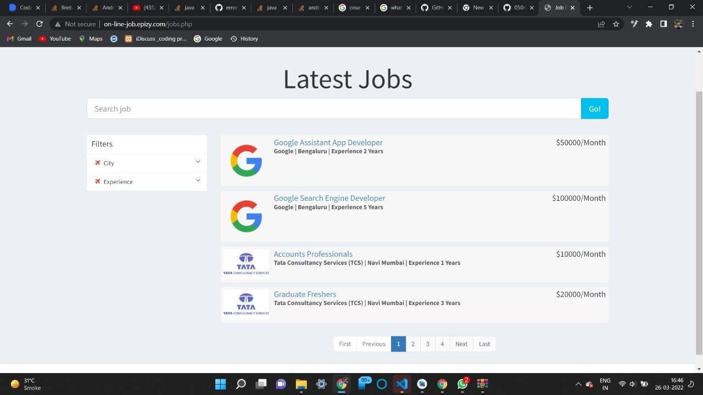703x395 pixels.
Task: Click the page vertical scrollbar
Action: coord(699,222)
